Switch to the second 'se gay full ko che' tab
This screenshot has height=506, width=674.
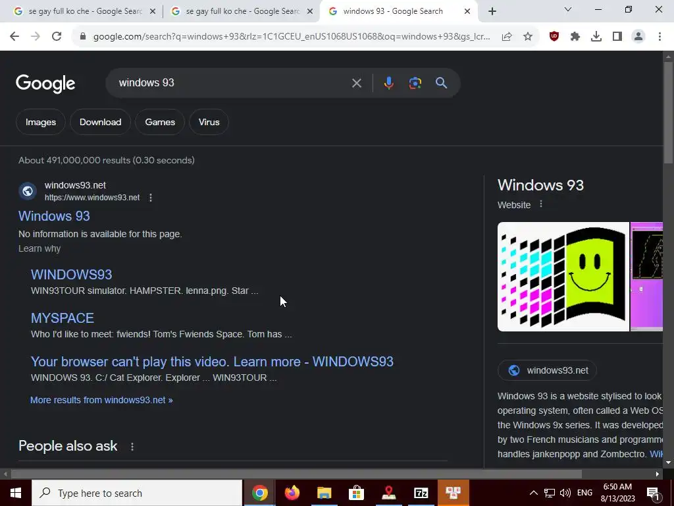pos(242,11)
